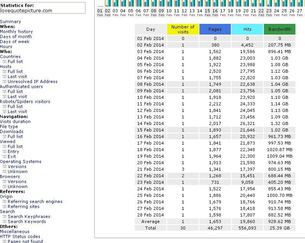Click icon beside Countries Full list
The image size is (305, 243).
4,62
